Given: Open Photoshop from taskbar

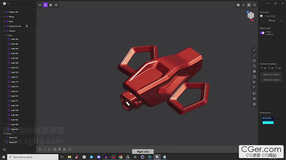Looking at the screenshot, I should 150,157.
